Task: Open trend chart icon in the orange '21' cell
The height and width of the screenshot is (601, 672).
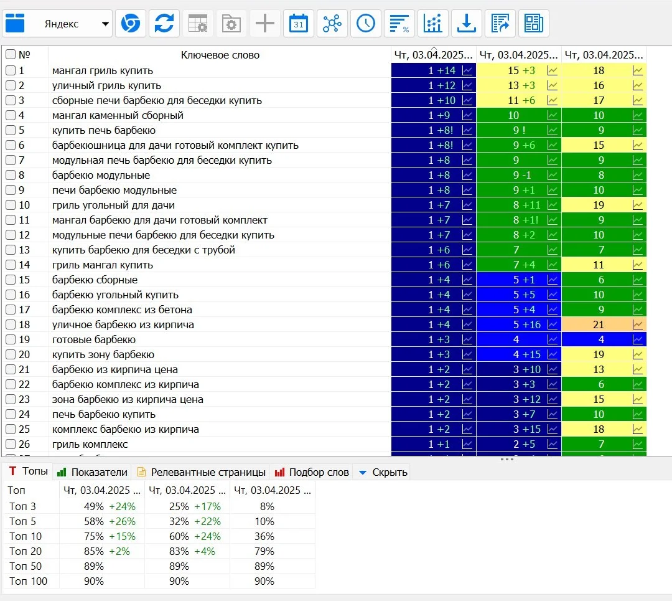Action: 638,324
